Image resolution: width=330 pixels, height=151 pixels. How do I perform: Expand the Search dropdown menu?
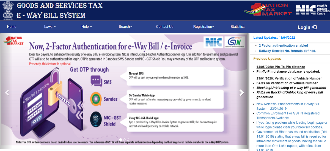(x=125, y=27)
